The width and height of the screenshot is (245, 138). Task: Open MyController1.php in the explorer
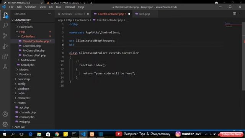coord(34,55)
